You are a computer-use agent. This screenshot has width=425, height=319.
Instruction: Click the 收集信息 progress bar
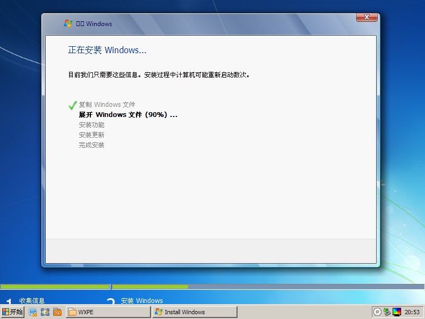pos(55,287)
